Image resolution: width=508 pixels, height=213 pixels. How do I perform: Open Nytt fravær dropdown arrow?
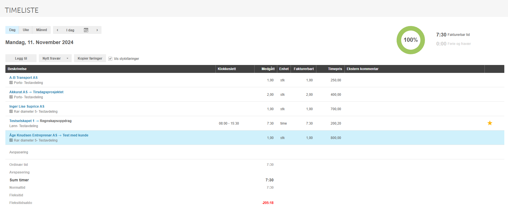(x=67, y=58)
